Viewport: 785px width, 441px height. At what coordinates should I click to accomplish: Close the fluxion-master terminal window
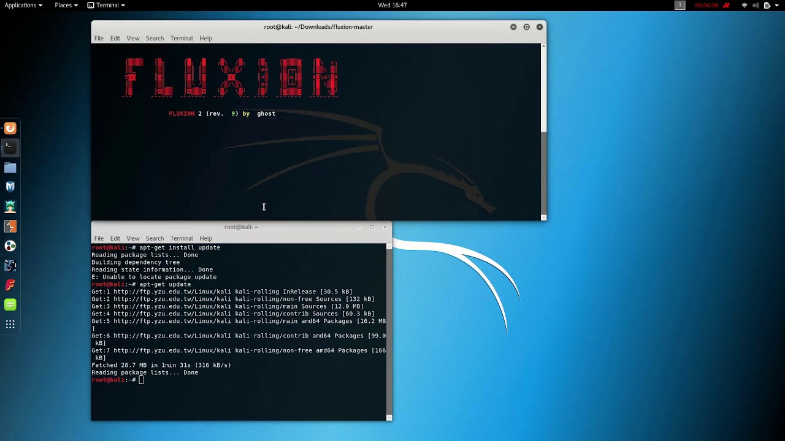(540, 27)
